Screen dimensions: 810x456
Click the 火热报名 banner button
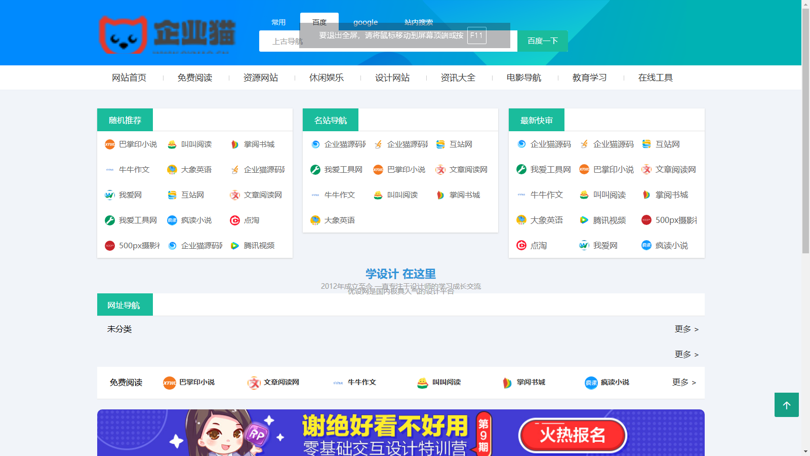pos(573,435)
